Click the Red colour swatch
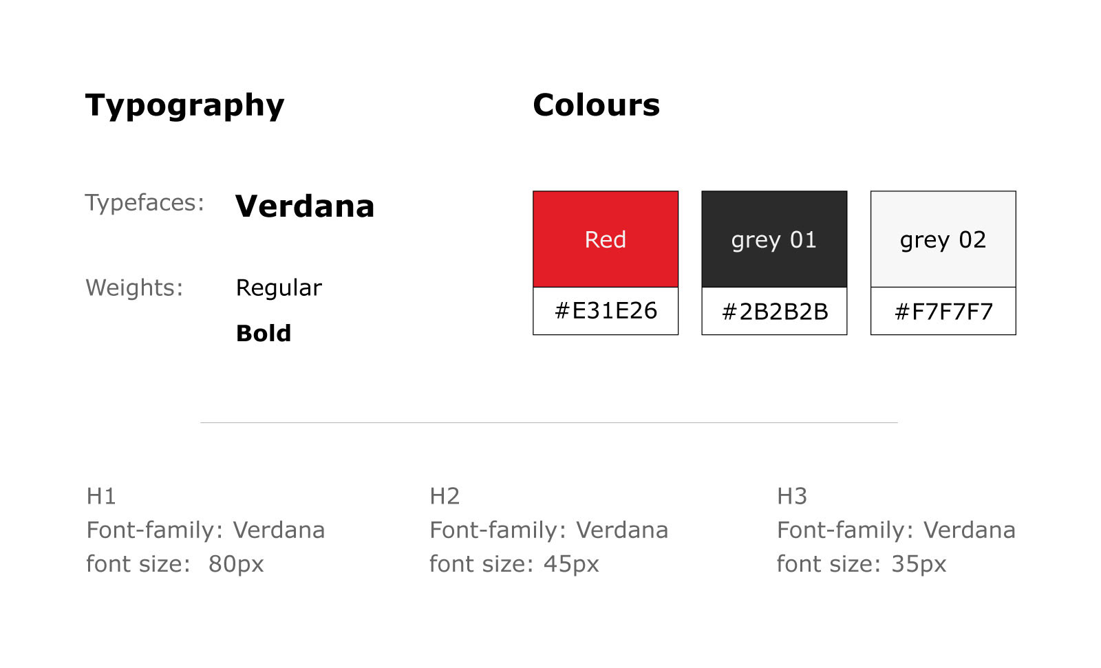 [606, 239]
